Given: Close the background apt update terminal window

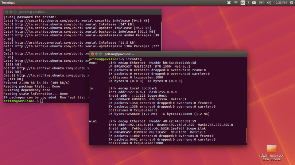Looking at the screenshot, I should (x=7, y=12).
